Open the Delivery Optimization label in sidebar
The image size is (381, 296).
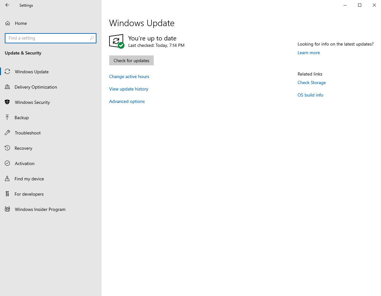[36, 87]
